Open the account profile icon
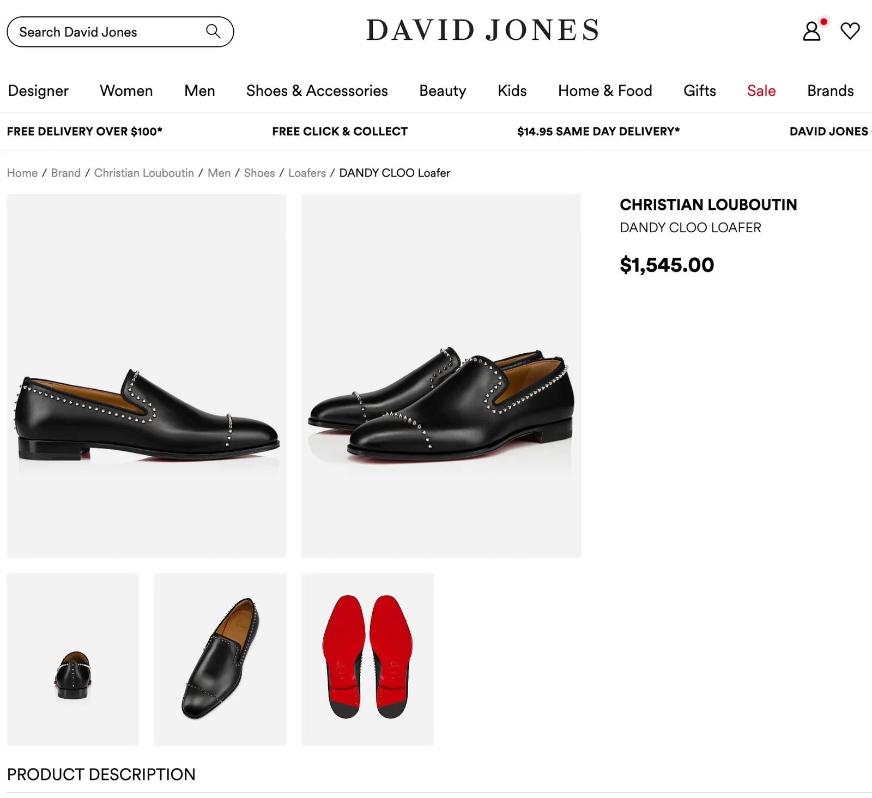 pos(810,33)
